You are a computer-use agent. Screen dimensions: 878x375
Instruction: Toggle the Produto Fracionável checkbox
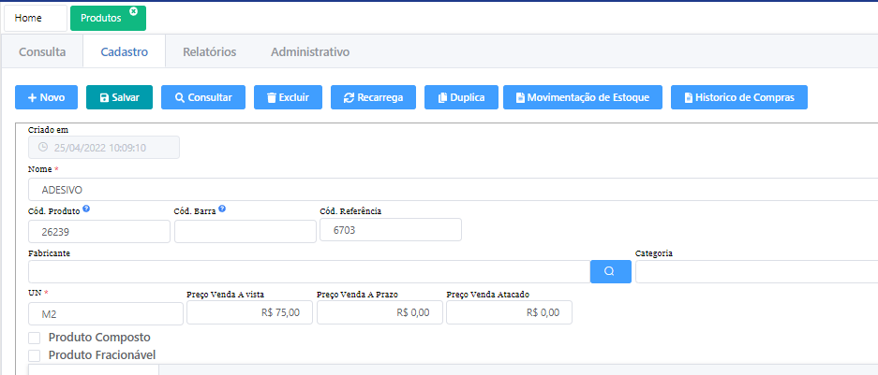35,354
